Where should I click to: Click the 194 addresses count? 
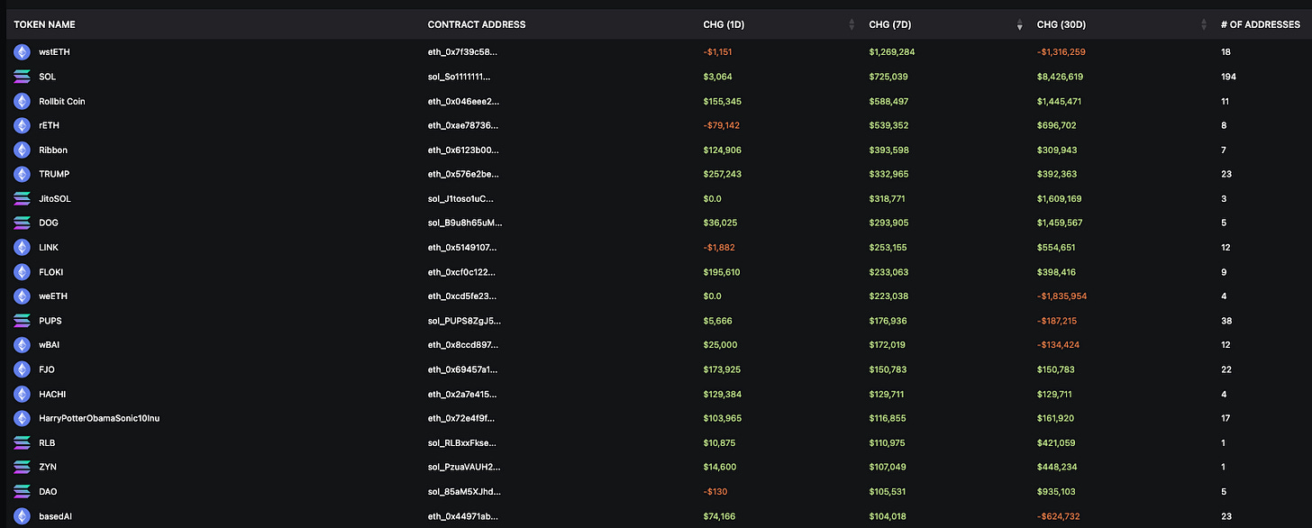pyautogui.click(x=1228, y=77)
